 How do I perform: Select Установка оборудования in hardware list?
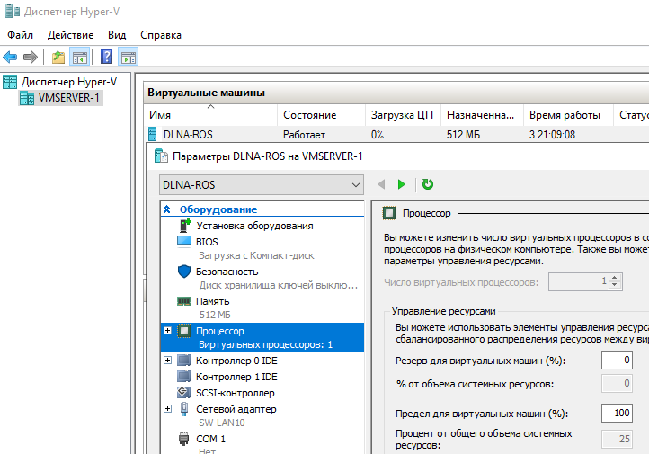tap(254, 226)
